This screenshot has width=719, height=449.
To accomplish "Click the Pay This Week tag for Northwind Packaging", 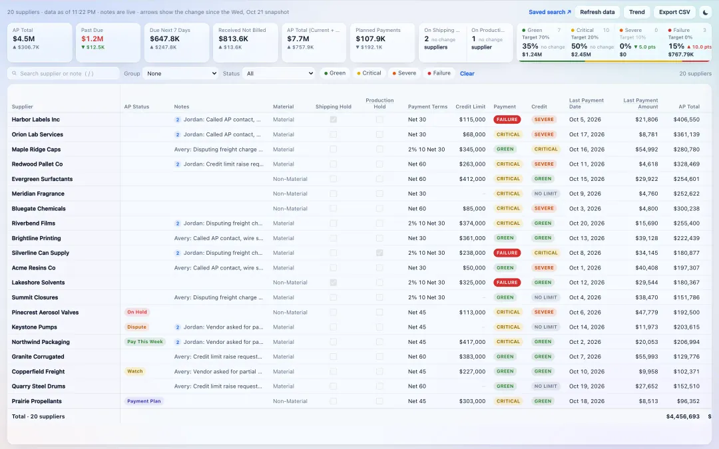I will pos(145,342).
